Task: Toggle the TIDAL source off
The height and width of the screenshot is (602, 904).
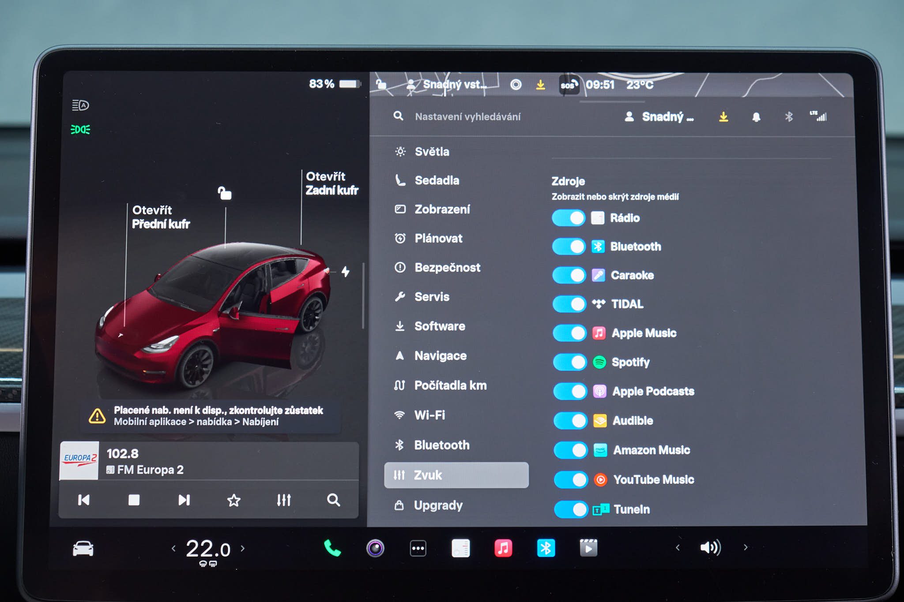Action: (569, 304)
